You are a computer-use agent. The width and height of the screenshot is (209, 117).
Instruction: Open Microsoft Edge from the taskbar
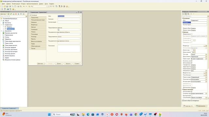tap(88, 114)
